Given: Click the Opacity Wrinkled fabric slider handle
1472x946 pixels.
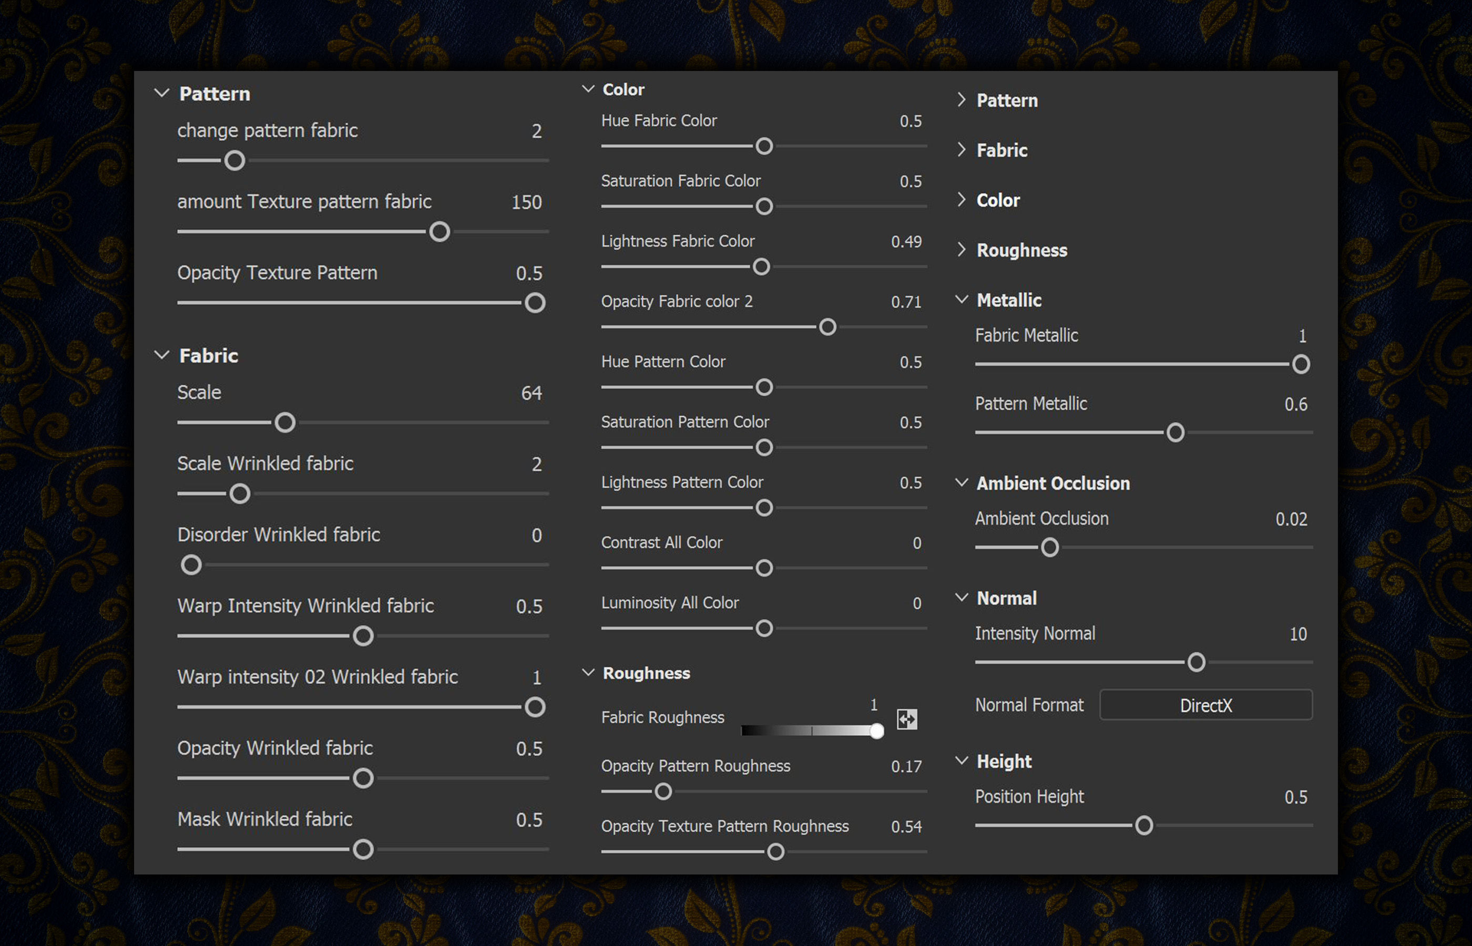Looking at the screenshot, I should click(x=363, y=778).
